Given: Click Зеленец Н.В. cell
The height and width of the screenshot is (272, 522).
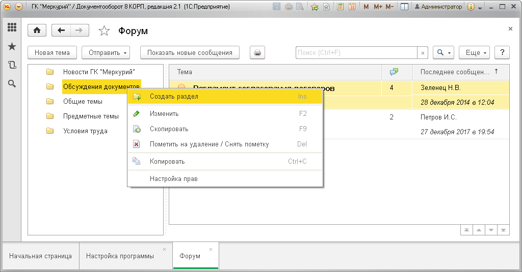Looking at the screenshot, I should (x=461, y=87).
